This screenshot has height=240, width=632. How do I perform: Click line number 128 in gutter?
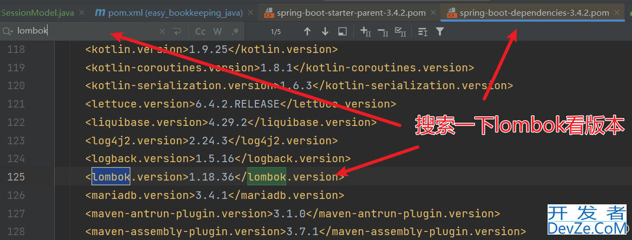[x=16, y=231]
